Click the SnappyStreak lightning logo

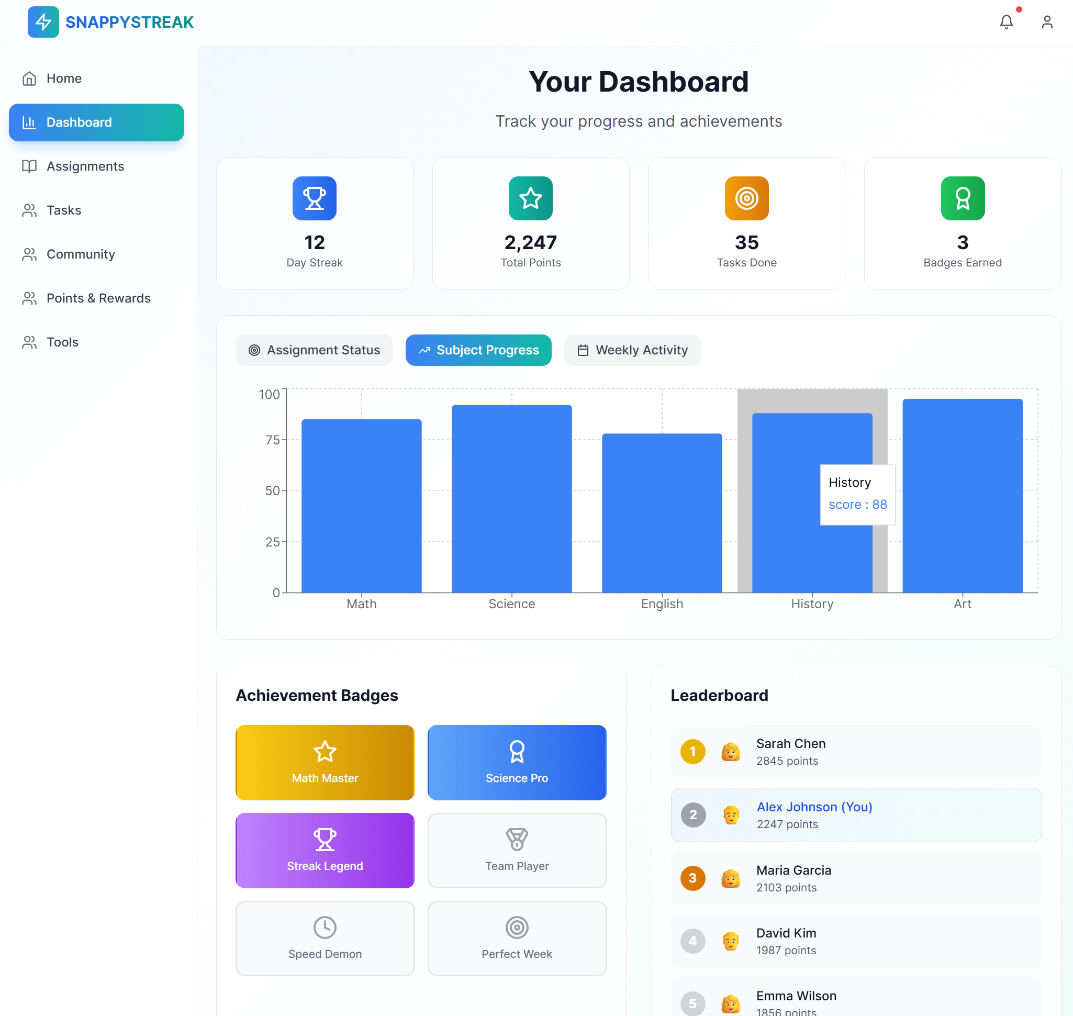click(43, 21)
